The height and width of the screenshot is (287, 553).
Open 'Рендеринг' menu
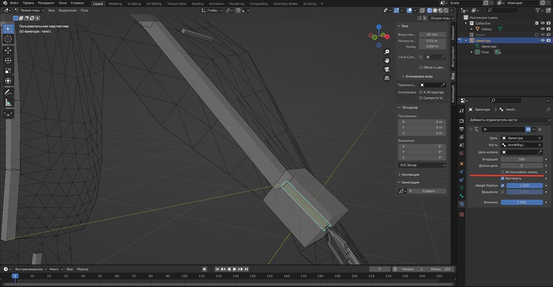pos(46,3)
